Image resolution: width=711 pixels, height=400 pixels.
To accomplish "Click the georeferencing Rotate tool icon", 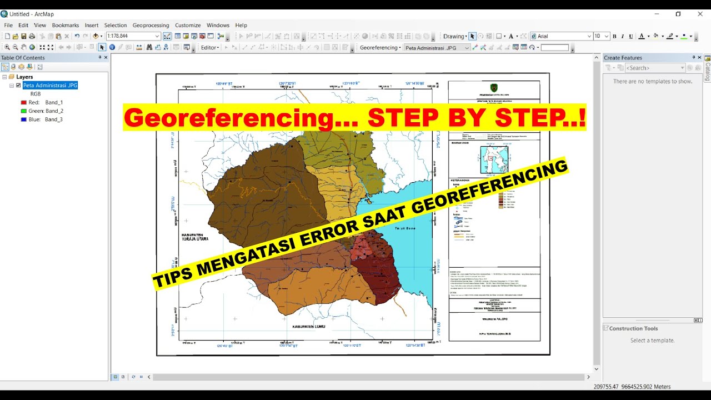I will (x=532, y=47).
